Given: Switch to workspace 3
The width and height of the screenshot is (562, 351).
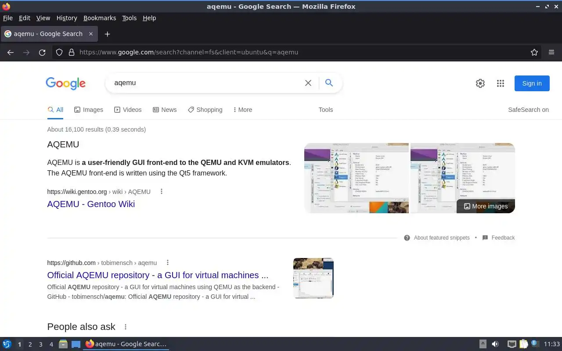Looking at the screenshot, I should pyautogui.click(x=40, y=344).
